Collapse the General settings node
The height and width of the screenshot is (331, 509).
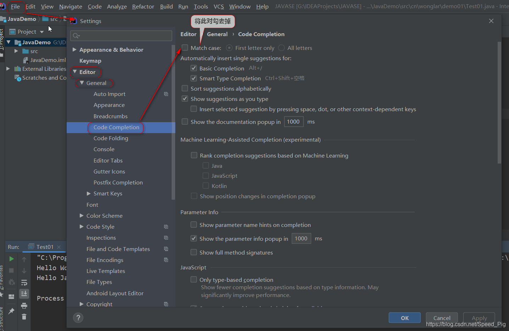(x=82, y=83)
